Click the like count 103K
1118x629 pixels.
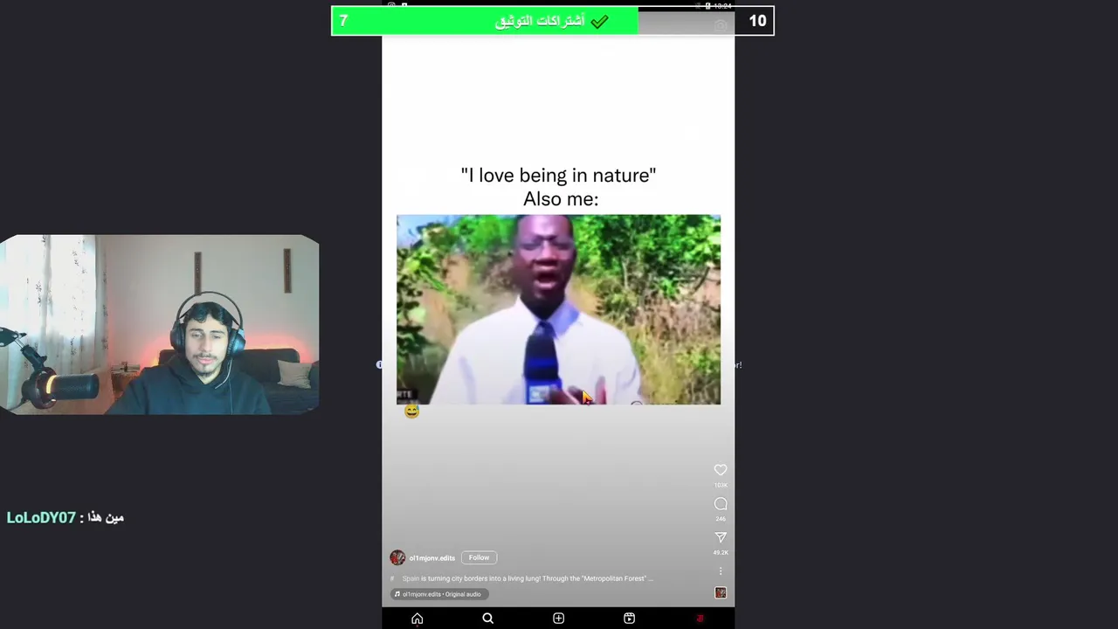[x=721, y=485]
